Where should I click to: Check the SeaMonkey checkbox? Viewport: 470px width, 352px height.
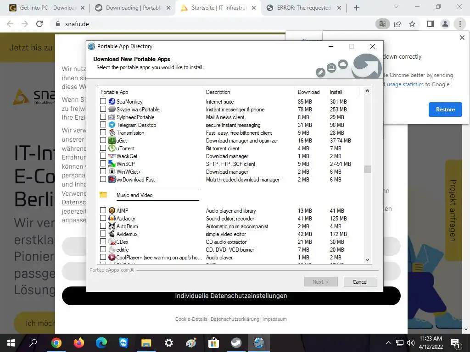(103, 101)
